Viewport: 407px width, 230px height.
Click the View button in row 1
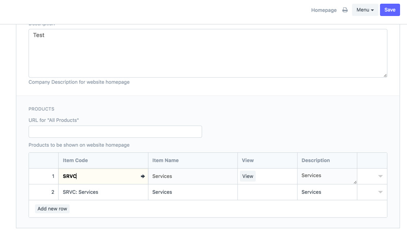click(x=248, y=176)
